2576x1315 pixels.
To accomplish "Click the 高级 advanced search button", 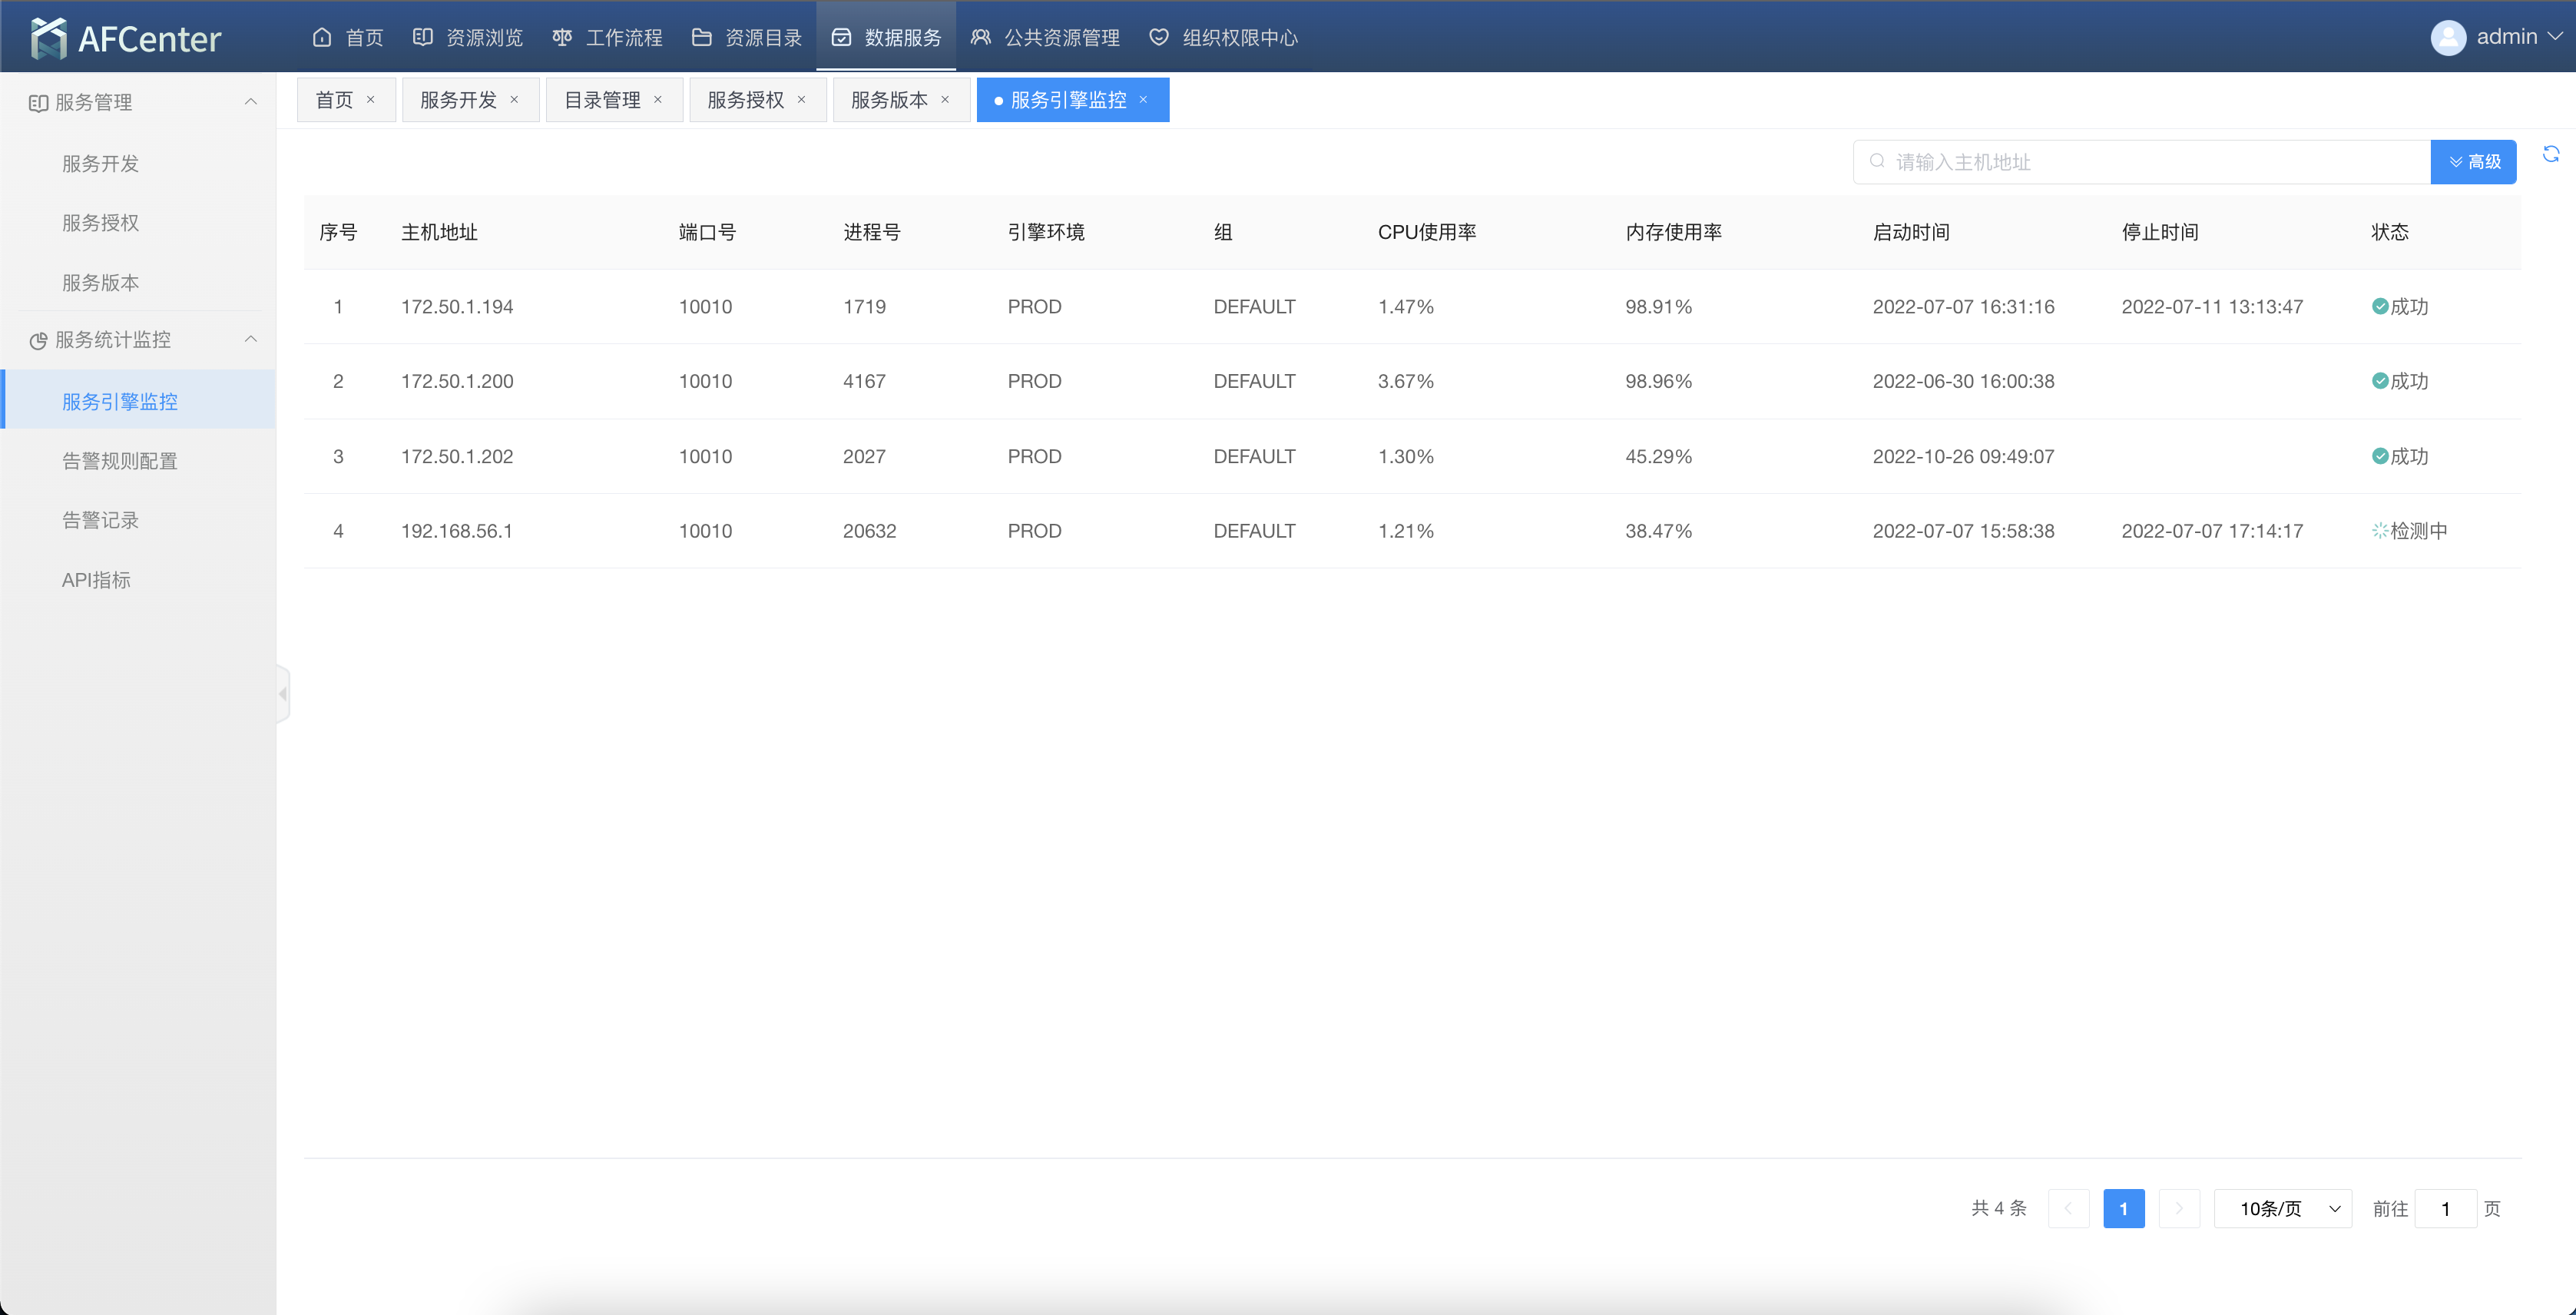I will click(x=2473, y=162).
